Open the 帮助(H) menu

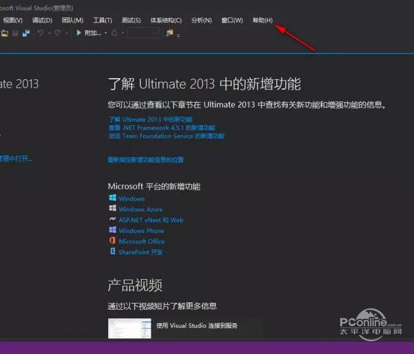[263, 20]
